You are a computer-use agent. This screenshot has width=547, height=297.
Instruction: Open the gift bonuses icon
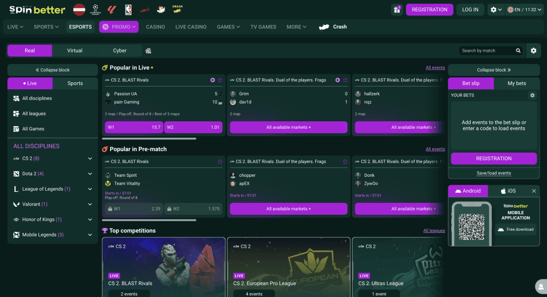click(x=397, y=10)
